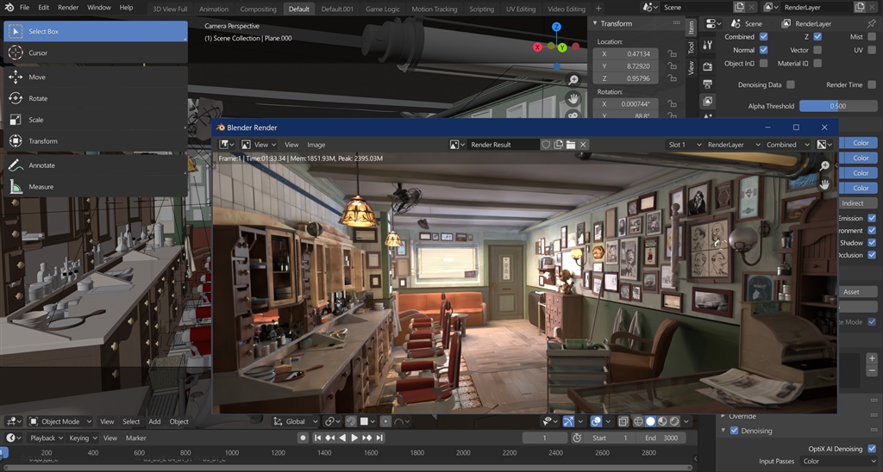This screenshot has height=472, width=883.
Task: Click the zoom magnifier in render window
Action: tap(824, 166)
